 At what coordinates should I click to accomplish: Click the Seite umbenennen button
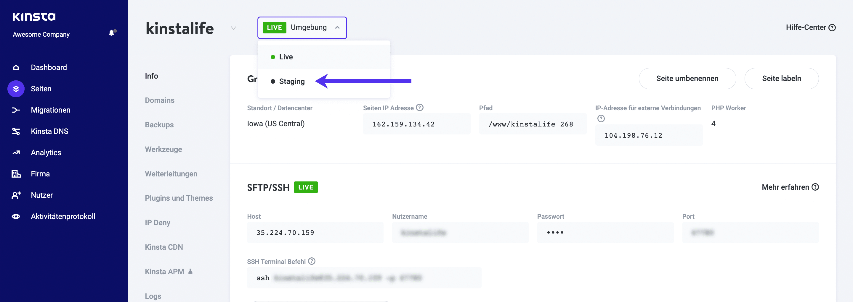coord(687,79)
